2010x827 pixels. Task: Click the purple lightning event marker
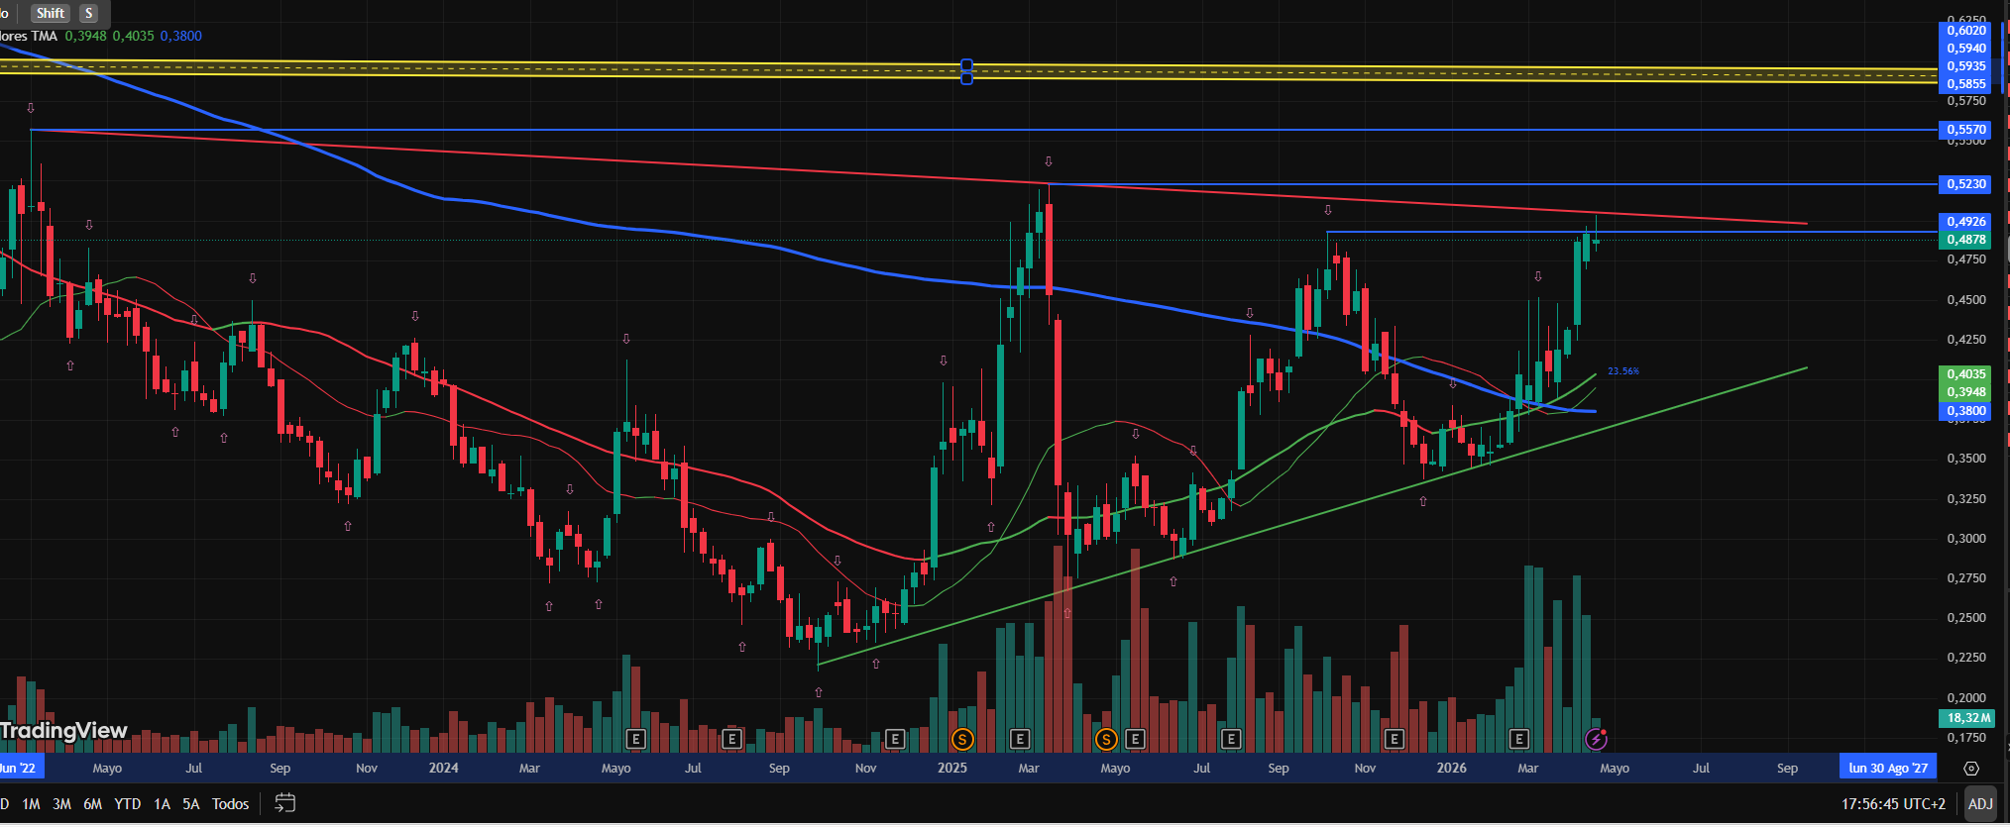[1596, 739]
